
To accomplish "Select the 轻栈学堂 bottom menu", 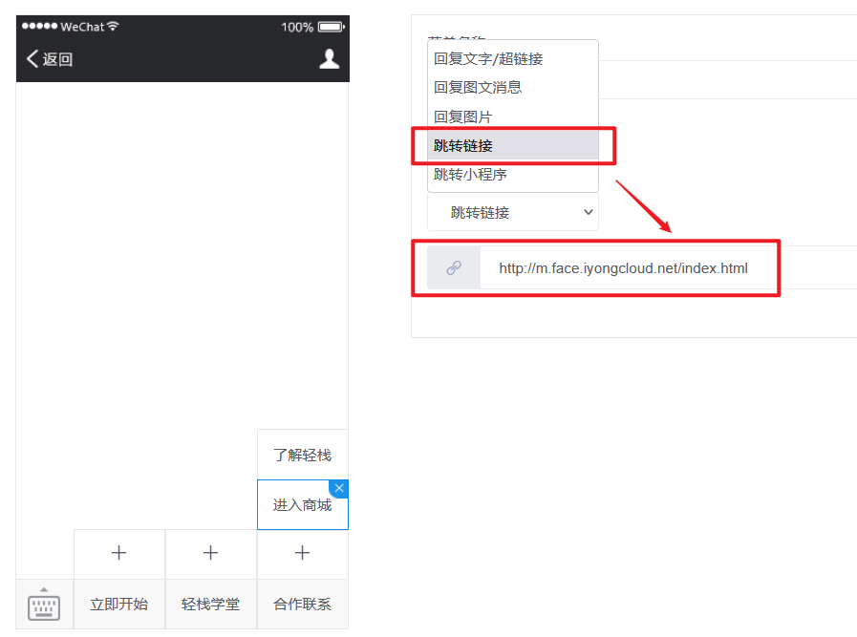I will click(210, 605).
